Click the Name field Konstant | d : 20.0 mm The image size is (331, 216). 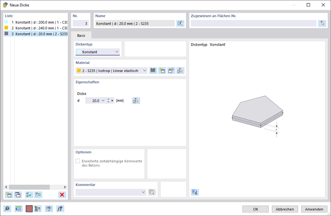[x=135, y=24]
